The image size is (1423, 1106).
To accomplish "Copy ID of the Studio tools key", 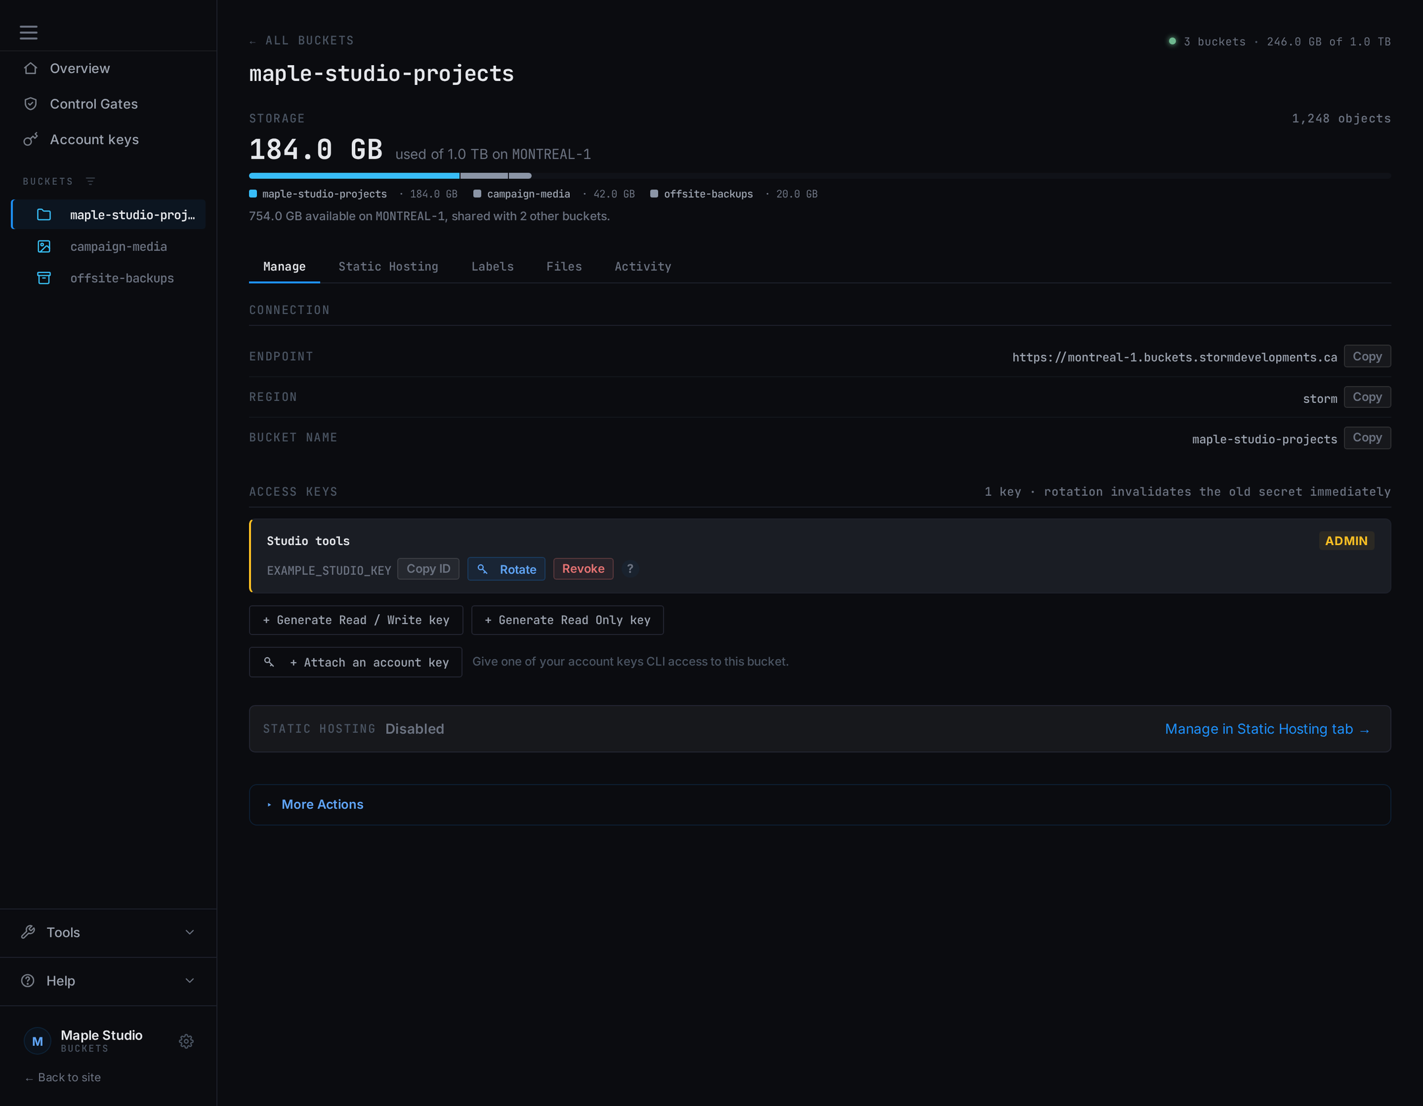I will (428, 569).
